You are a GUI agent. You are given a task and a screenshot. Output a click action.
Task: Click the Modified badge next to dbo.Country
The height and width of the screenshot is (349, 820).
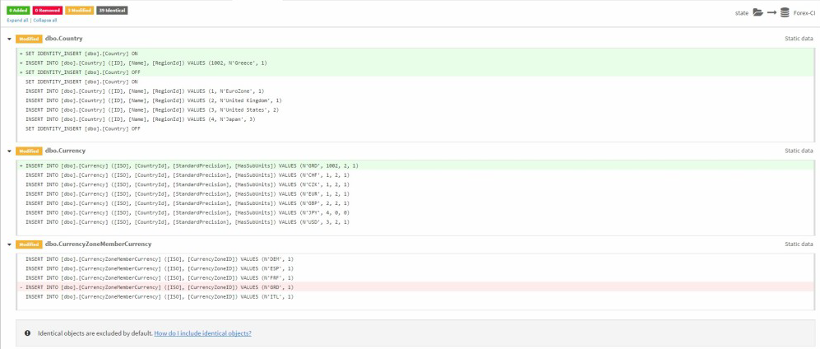(29, 39)
